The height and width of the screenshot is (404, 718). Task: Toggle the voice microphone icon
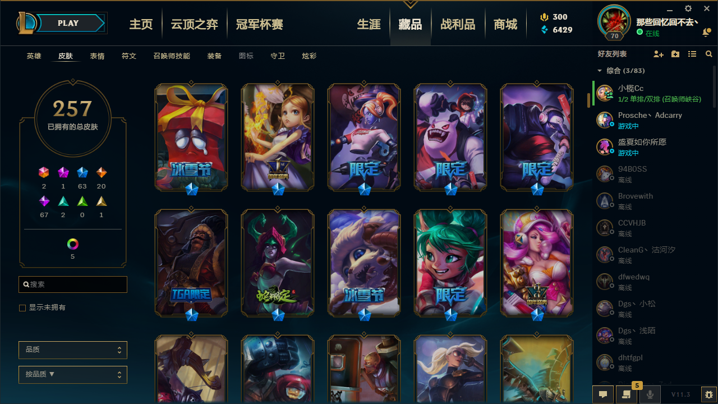point(650,394)
